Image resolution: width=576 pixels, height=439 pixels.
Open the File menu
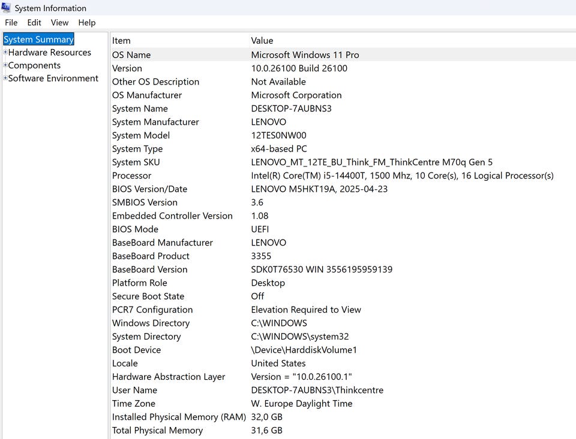tap(11, 23)
